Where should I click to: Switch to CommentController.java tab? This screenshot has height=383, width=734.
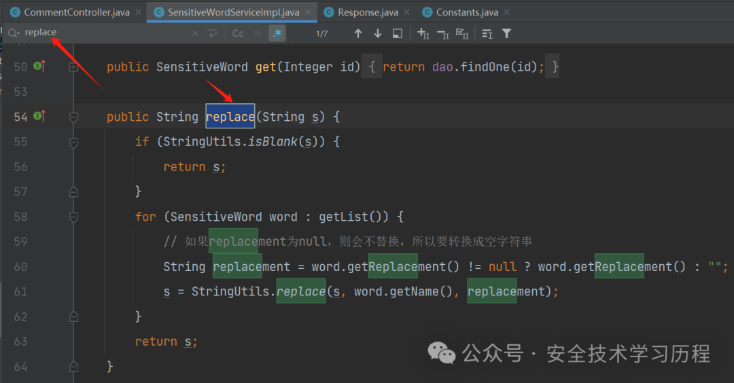(x=76, y=12)
